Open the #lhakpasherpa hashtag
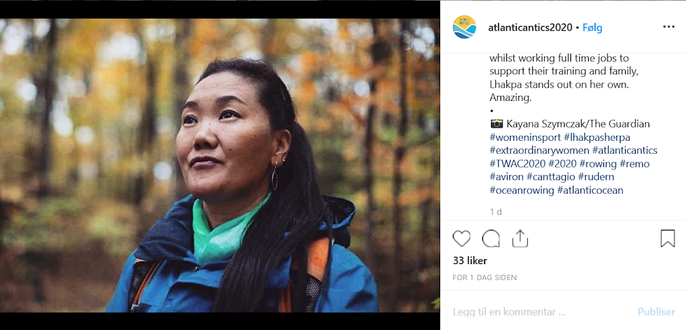Viewport: 686px width, 330px height. point(597,137)
